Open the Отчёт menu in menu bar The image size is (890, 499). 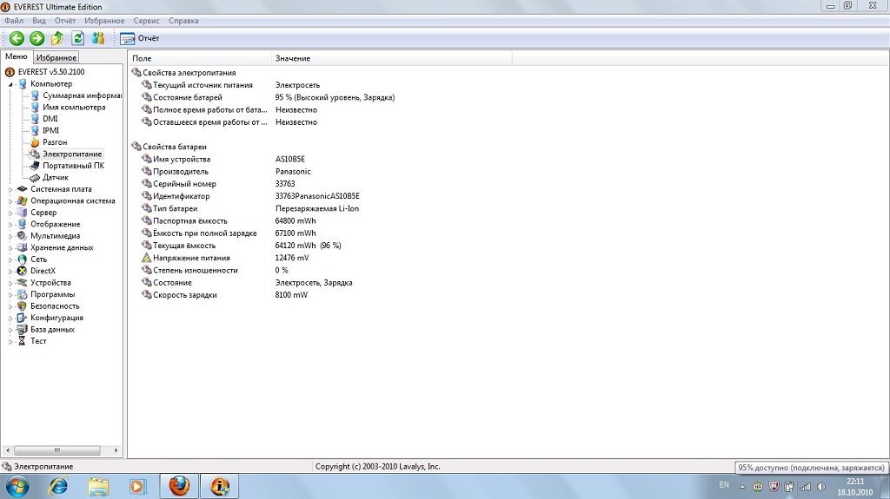point(65,21)
